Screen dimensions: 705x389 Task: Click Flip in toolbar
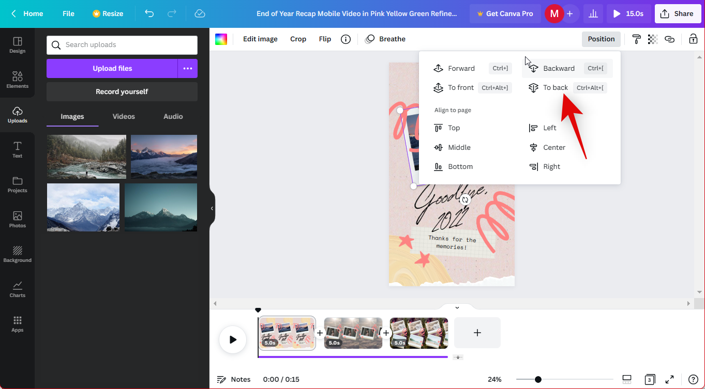(x=325, y=39)
